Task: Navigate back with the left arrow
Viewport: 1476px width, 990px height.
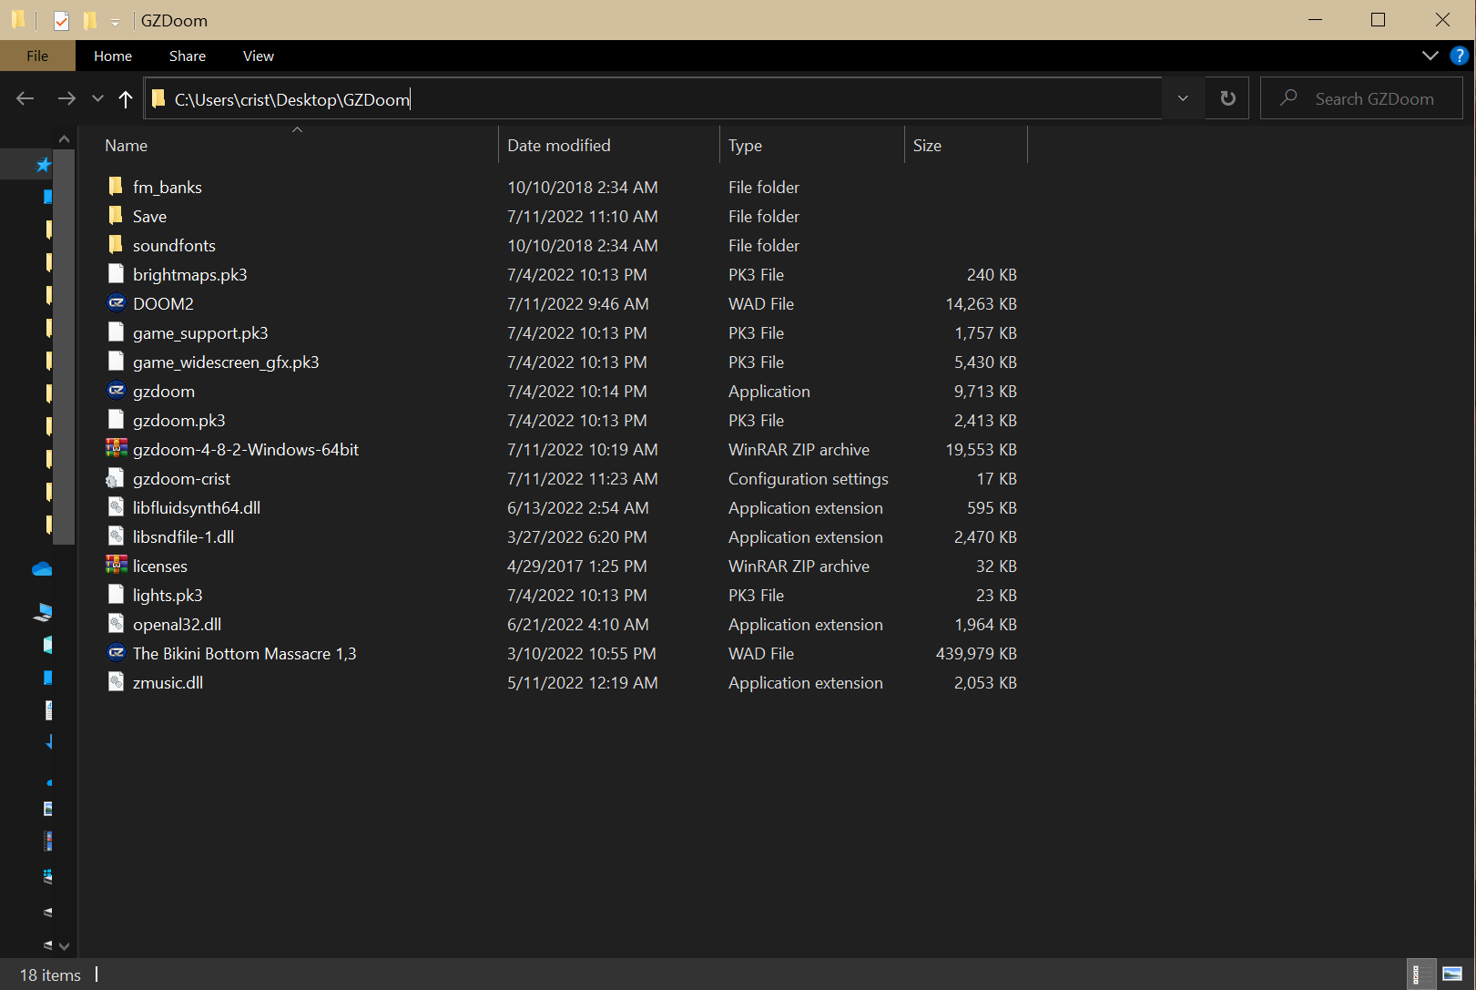Action: coord(25,98)
